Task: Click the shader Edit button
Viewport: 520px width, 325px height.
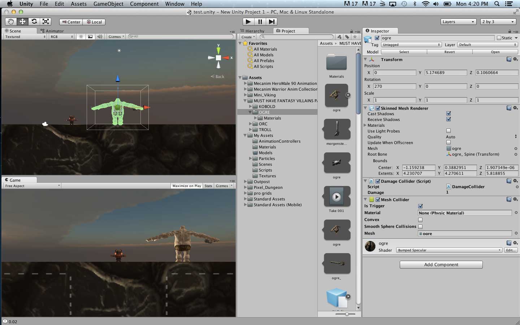Action: 511,250
